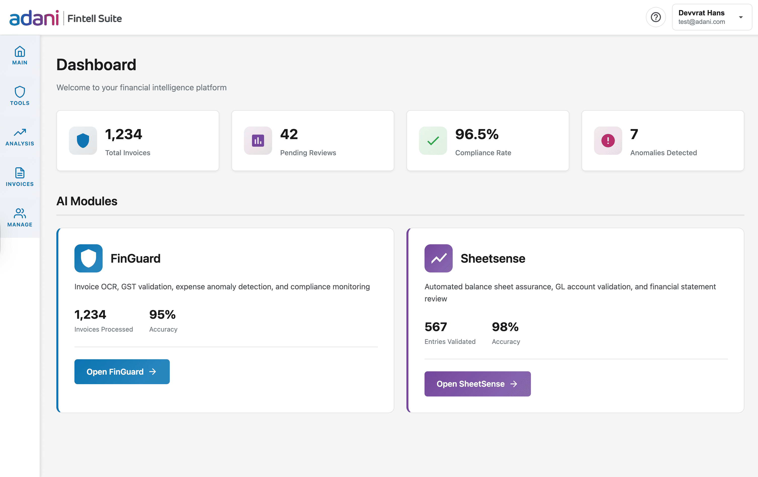Click the Compliance Rate checkmark icon
This screenshot has height=477, width=758.
(433, 141)
